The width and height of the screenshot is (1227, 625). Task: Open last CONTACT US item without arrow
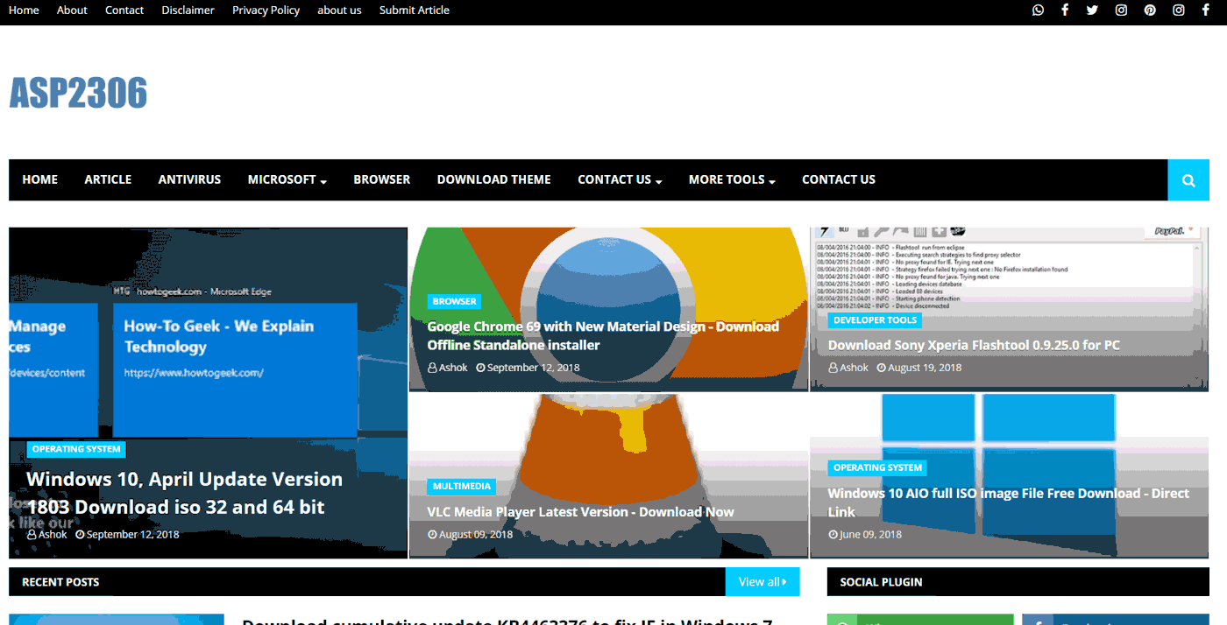point(839,179)
